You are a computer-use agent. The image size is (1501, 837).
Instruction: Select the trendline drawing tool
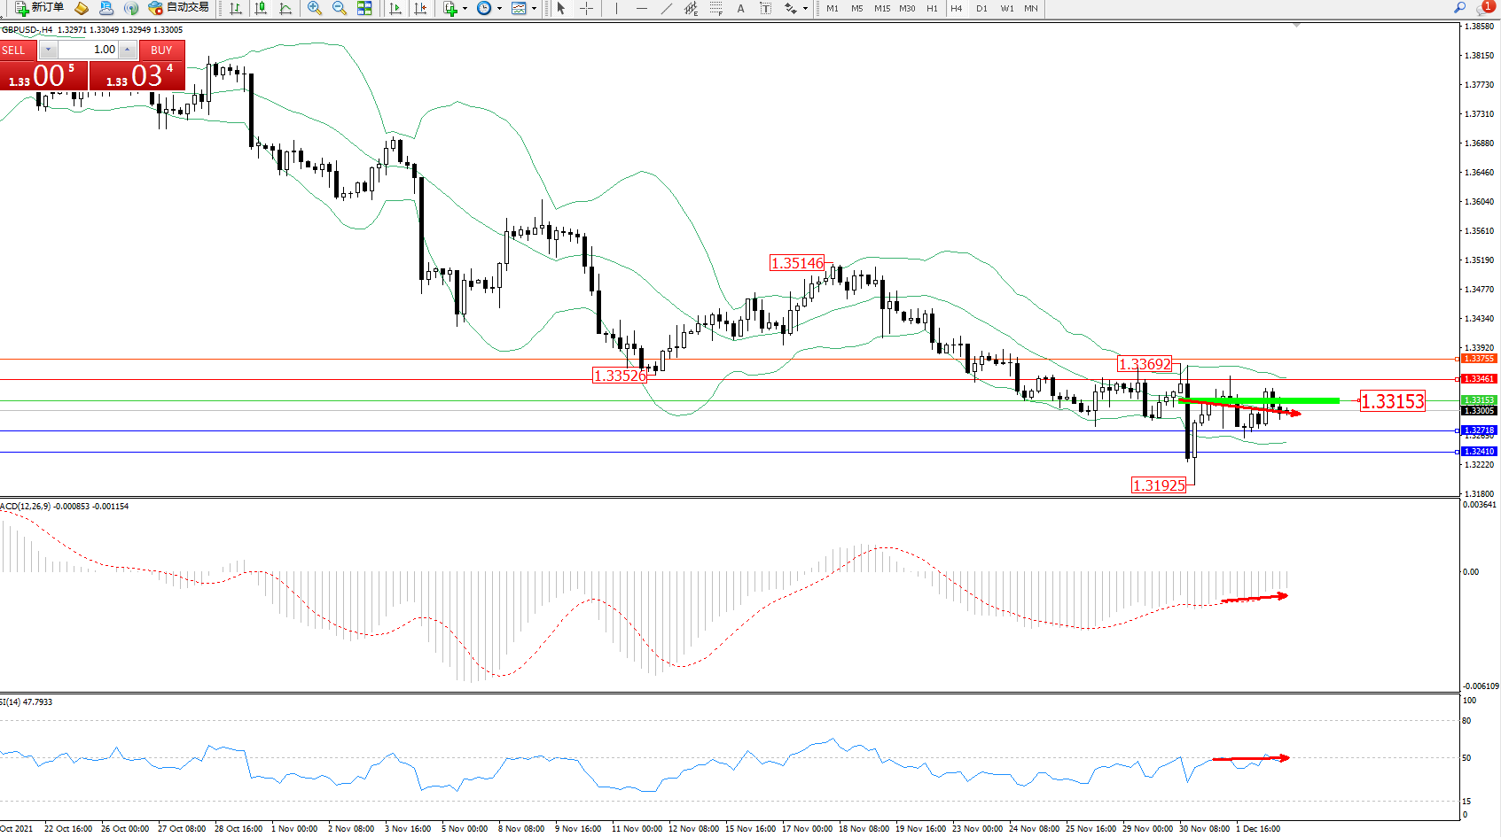pos(666,8)
